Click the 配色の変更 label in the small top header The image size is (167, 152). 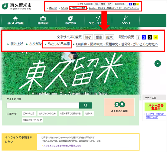(120, 4)
